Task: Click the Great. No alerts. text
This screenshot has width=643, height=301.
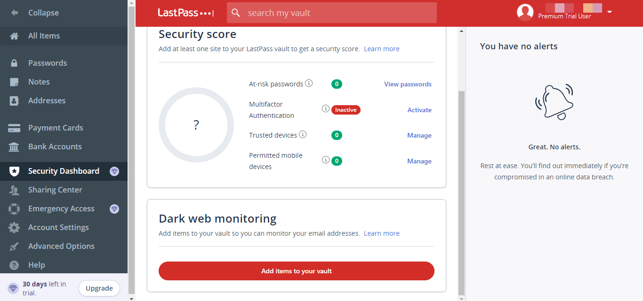Action: click(555, 147)
